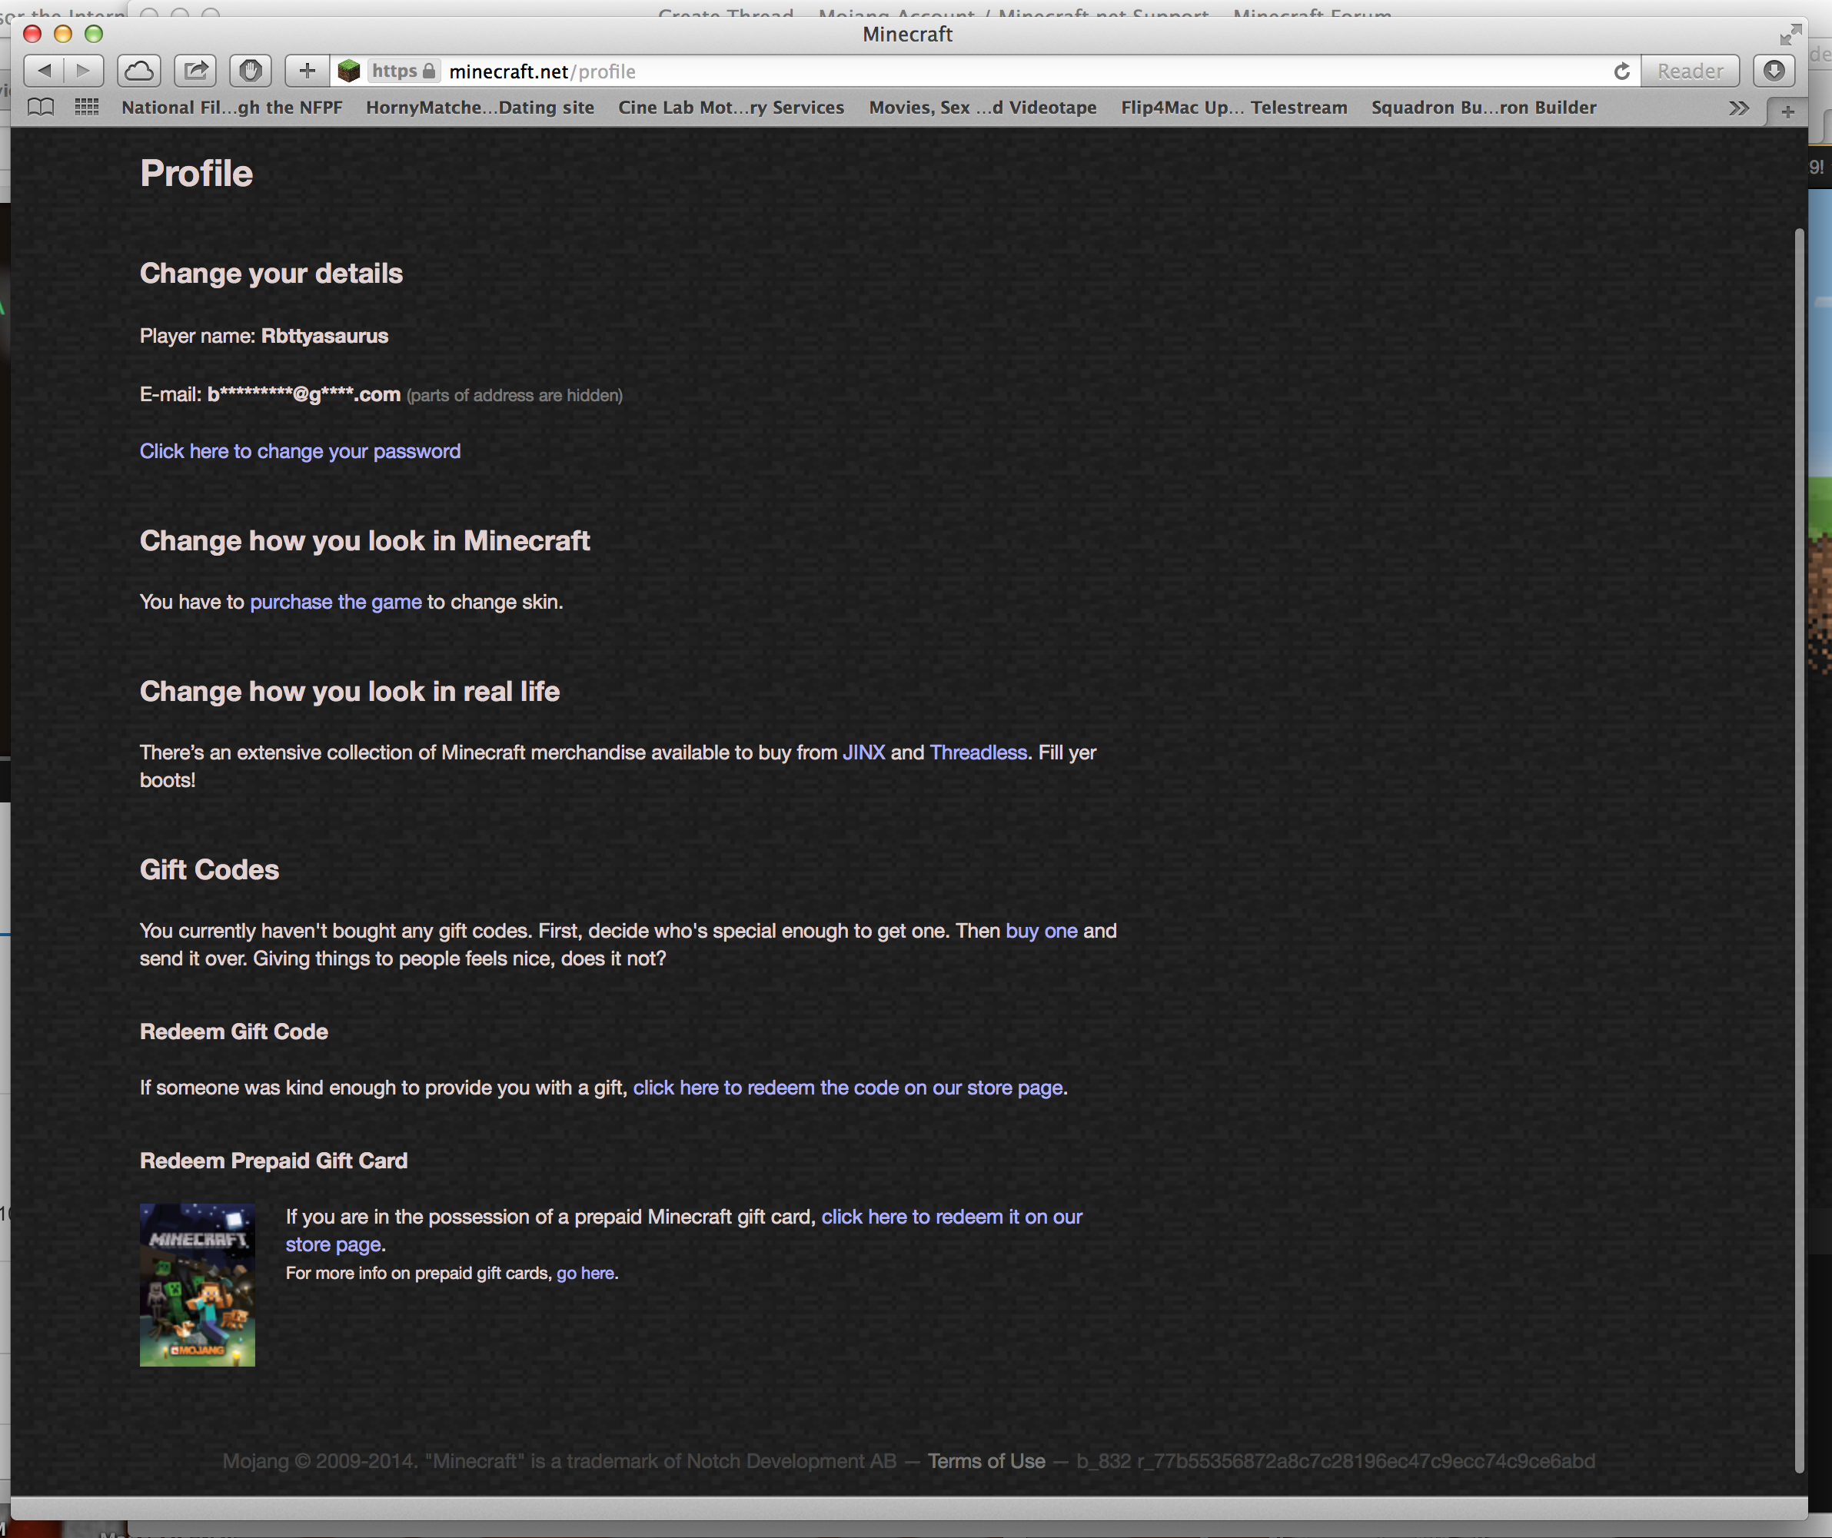Go back with the Safari back arrow
1832x1538 pixels.
44,71
